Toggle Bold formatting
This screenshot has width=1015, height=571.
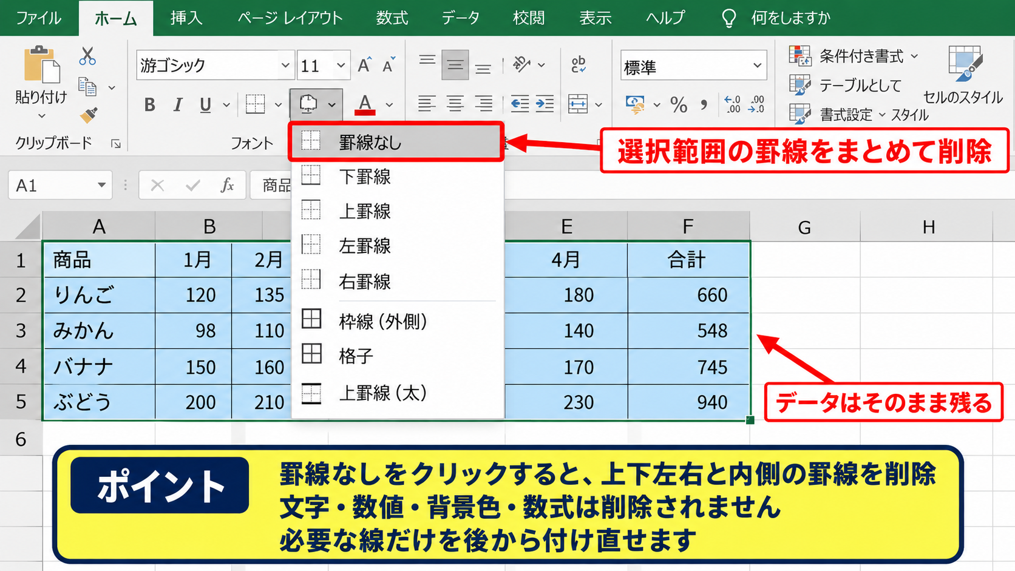tap(150, 104)
